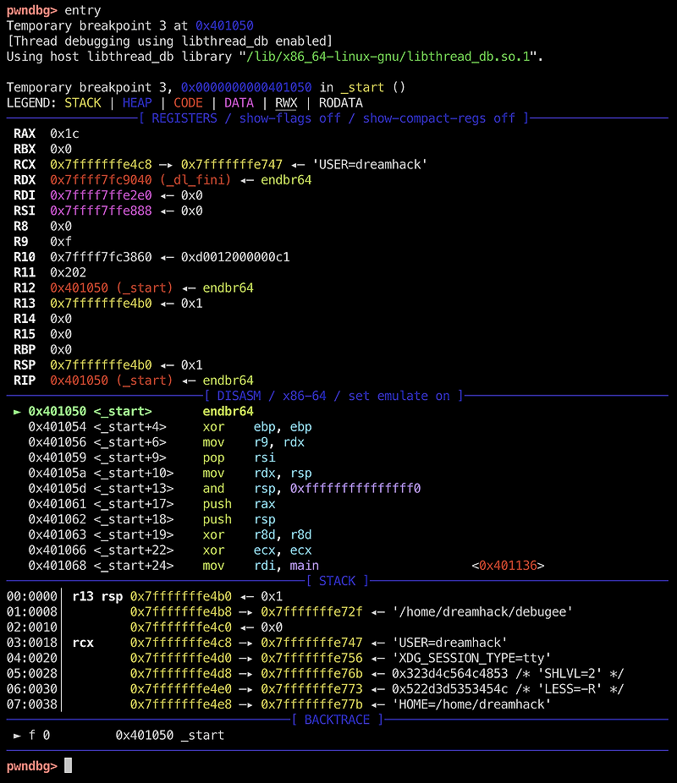Image resolution: width=677 pixels, height=783 pixels.
Task: Click the bottom pwndbg prompt cursor
Action: pos(69,765)
